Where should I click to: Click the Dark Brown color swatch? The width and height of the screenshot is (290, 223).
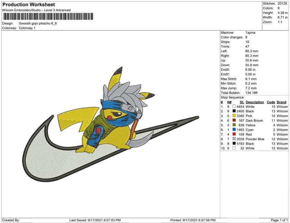pos(234,120)
